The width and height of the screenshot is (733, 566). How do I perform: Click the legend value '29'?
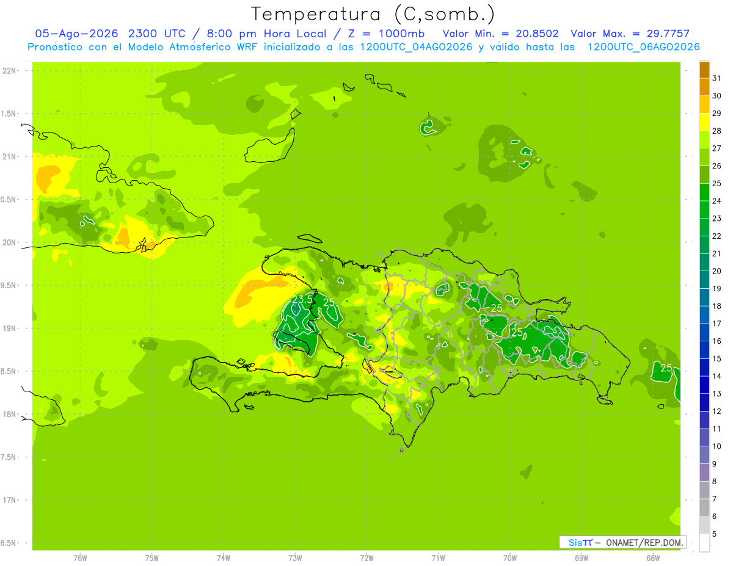pyautogui.click(x=717, y=113)
